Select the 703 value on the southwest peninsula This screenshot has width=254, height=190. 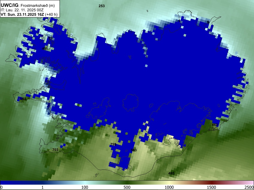click(55, 150)
